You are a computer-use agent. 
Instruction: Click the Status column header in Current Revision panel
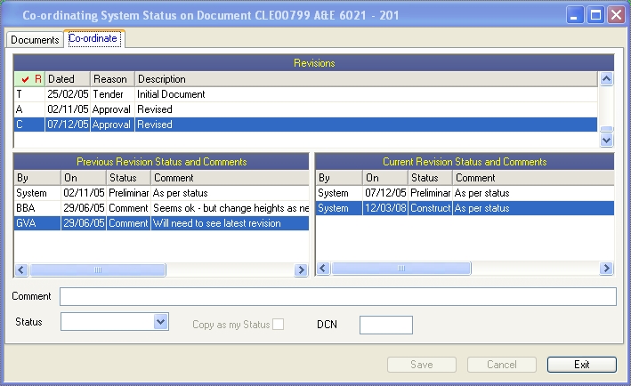point(430,178)
